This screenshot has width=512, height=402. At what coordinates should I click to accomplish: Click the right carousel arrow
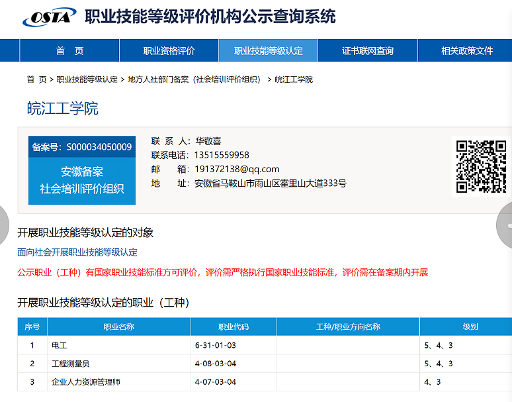[506, 225]
